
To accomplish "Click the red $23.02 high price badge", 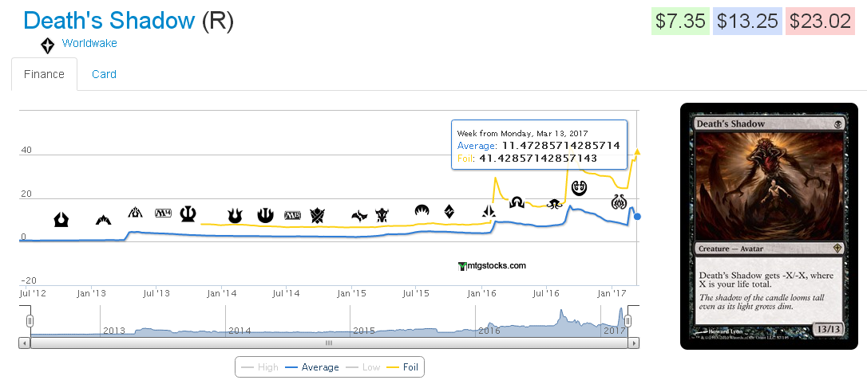I will click(820, 21).
